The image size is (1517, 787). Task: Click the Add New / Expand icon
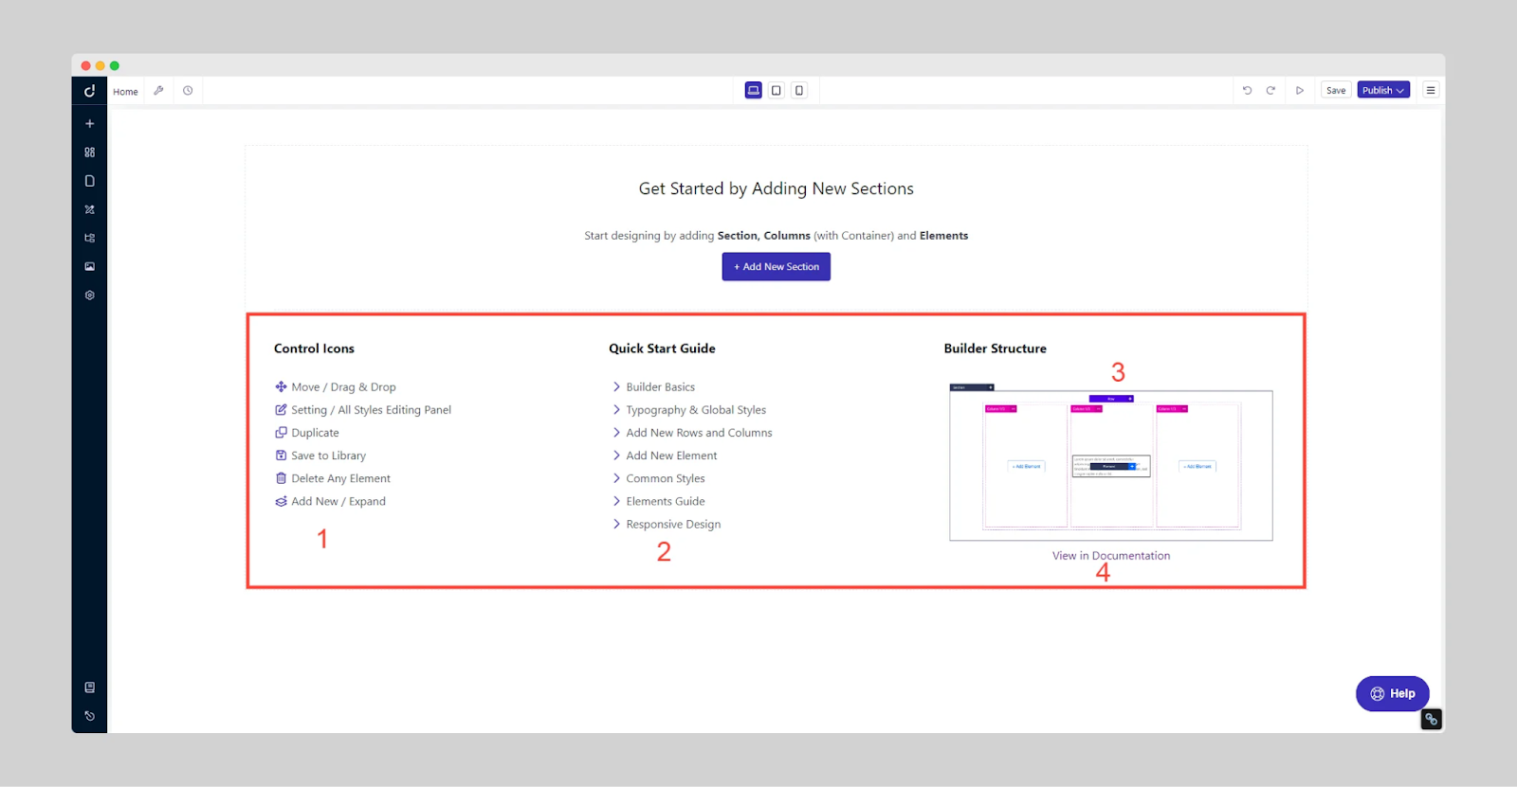281,501
